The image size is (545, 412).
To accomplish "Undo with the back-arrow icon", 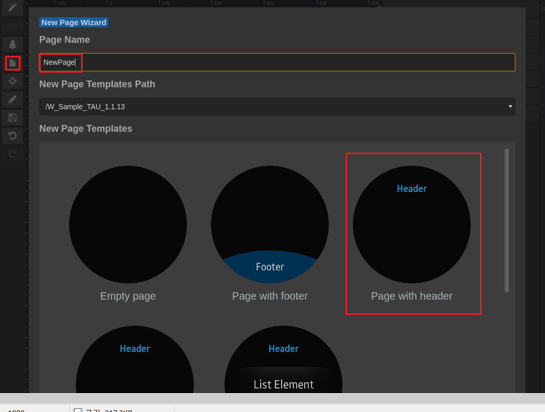I will (12, 135).
